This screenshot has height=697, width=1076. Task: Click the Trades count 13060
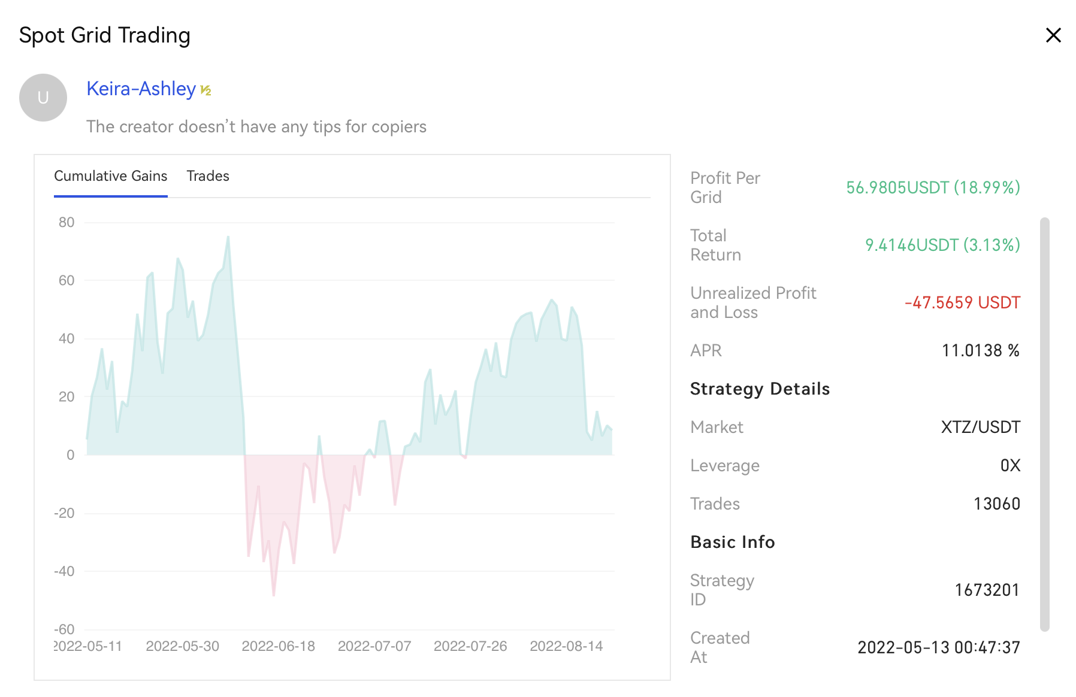point(996,504)
